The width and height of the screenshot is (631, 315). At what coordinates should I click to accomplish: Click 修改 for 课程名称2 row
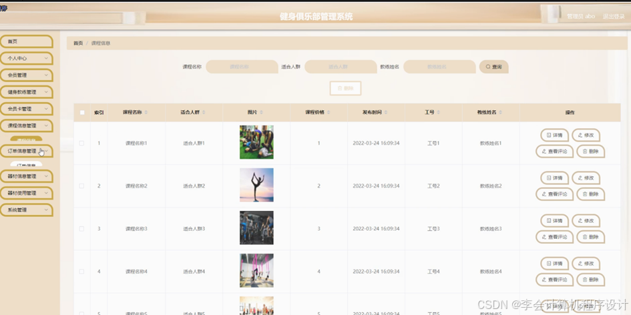click(x=586, y=178)
